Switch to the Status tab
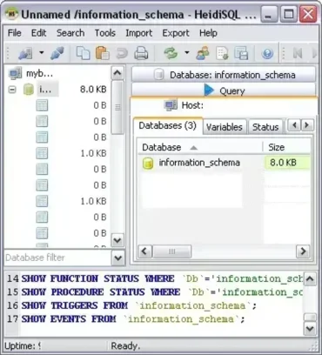Viewport: 322px width, 355px height. coord(265,127)
